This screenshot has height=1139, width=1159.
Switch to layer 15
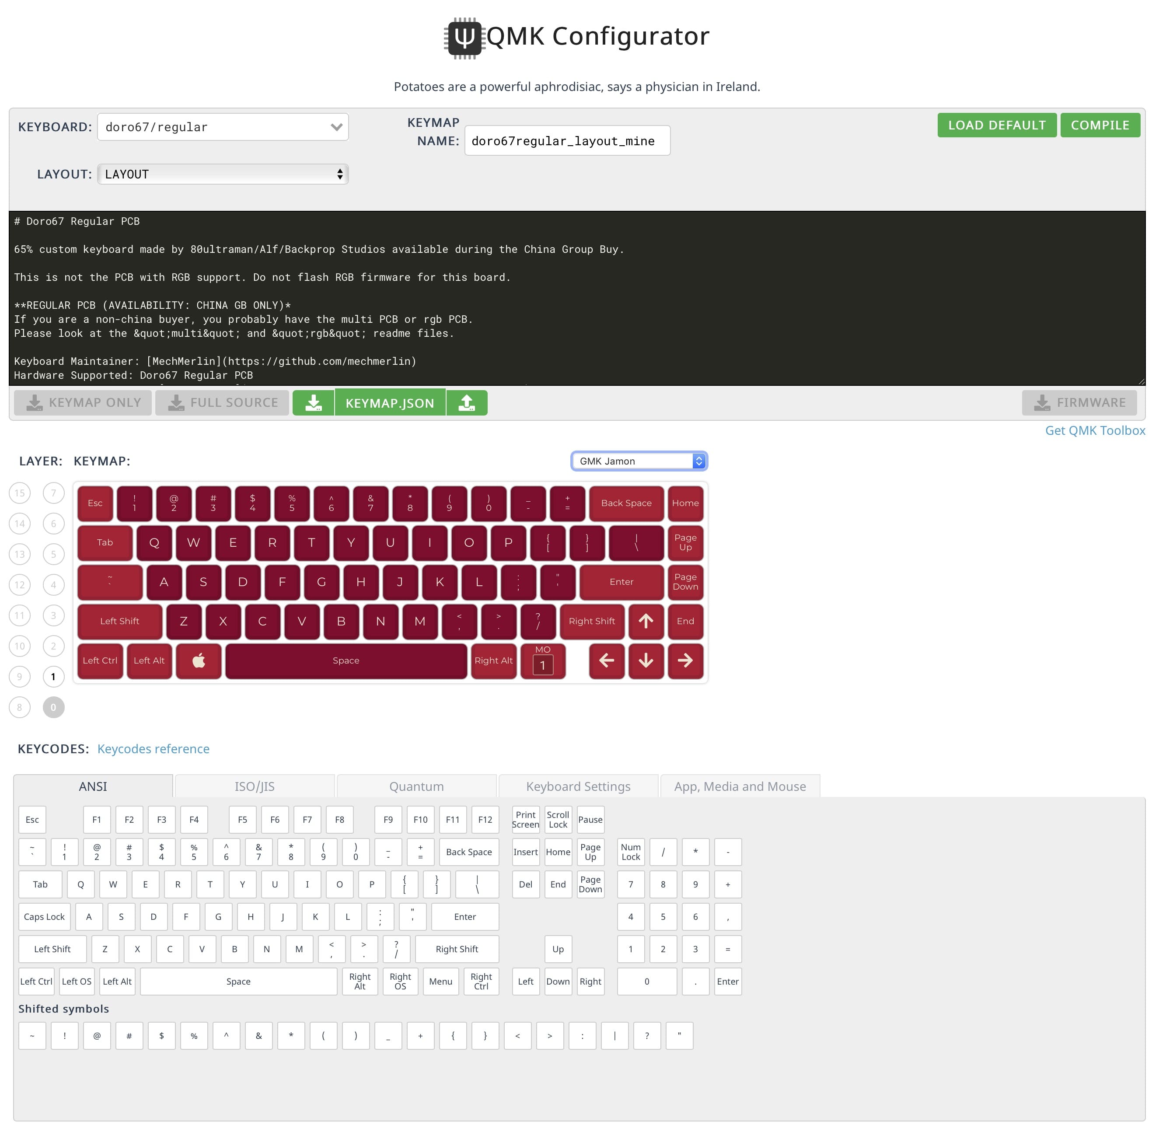[19, 493]
